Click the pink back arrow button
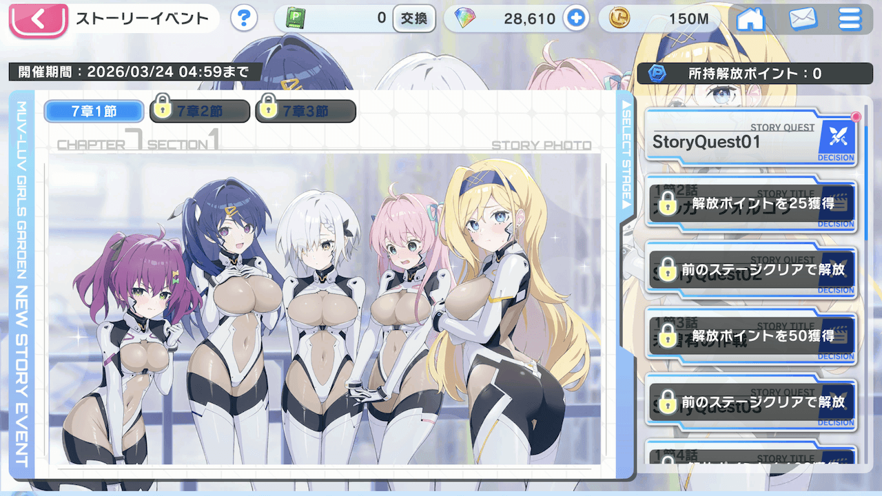The height and width of the screenshot is (496, 882). pyautogui.click(x=38, y=19)
